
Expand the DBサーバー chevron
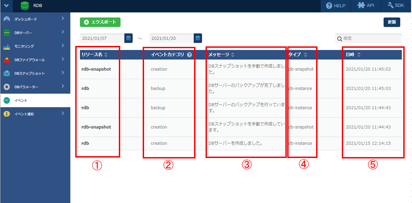point(63,32)
